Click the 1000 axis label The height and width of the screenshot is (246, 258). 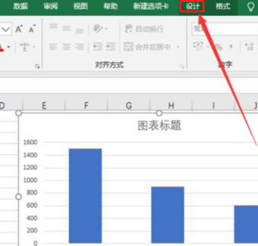tap(30, 180)
